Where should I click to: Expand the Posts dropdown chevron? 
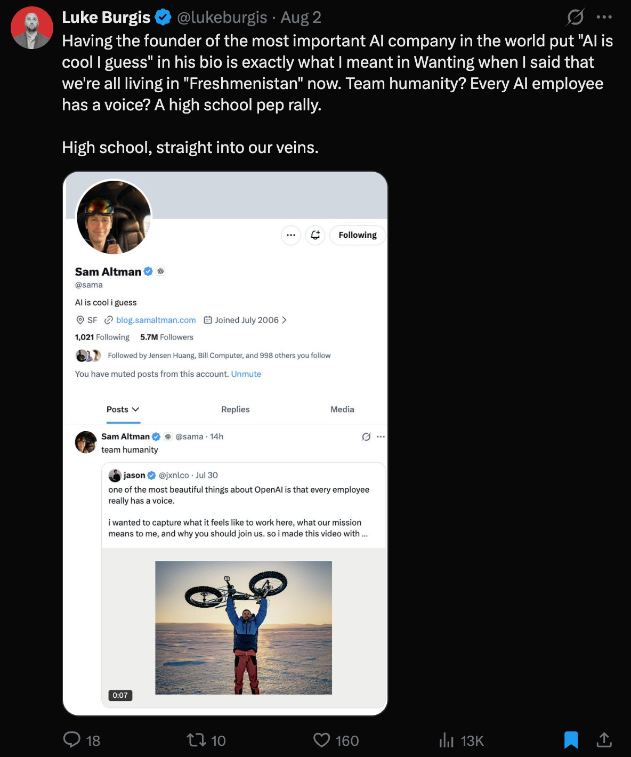[x=135, y=409]
